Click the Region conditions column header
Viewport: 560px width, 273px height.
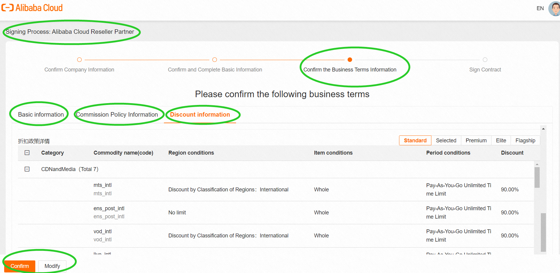coord(191,153)
